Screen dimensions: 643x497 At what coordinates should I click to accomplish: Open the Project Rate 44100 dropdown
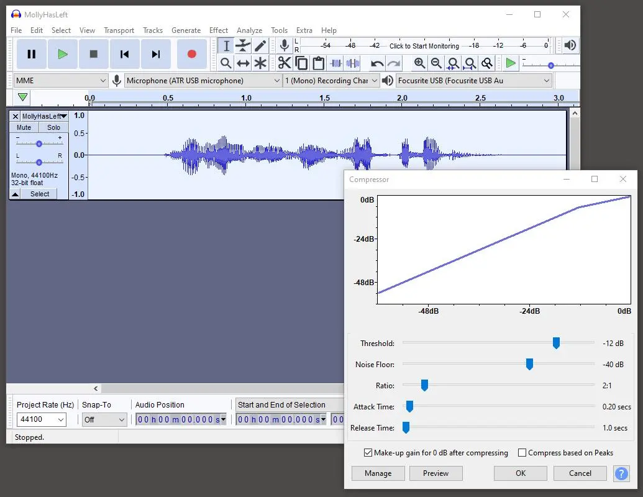click(42, 419)
